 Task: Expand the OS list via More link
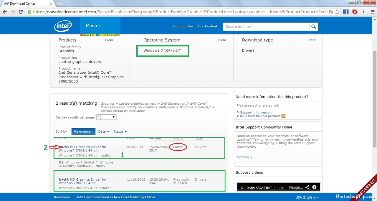tap(100, 166)
